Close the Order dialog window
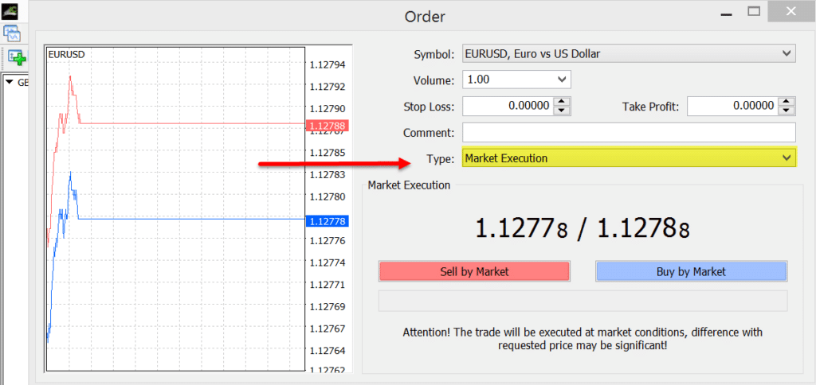Image resolution: width=816 pixels, height=385 pixels. 789,13
